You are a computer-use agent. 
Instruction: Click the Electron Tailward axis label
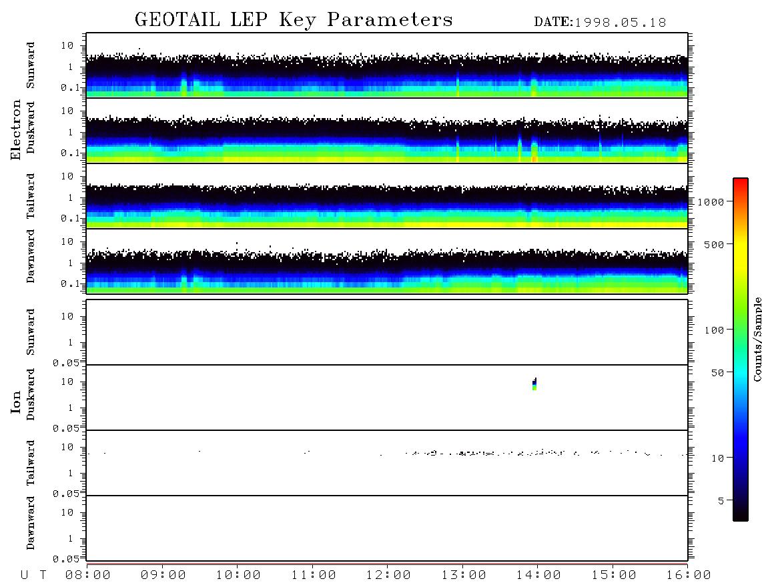(x=31, y=196)
